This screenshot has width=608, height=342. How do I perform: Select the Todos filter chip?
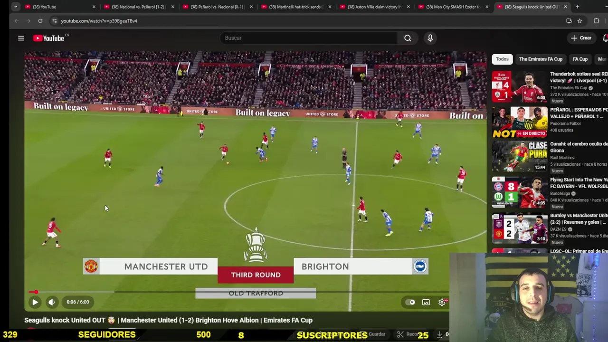[502, 59]
